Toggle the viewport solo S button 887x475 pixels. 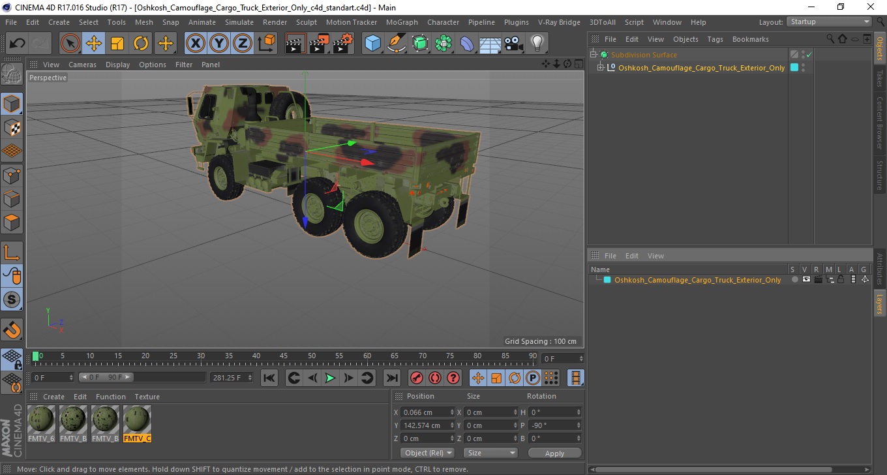coord(12,299)
